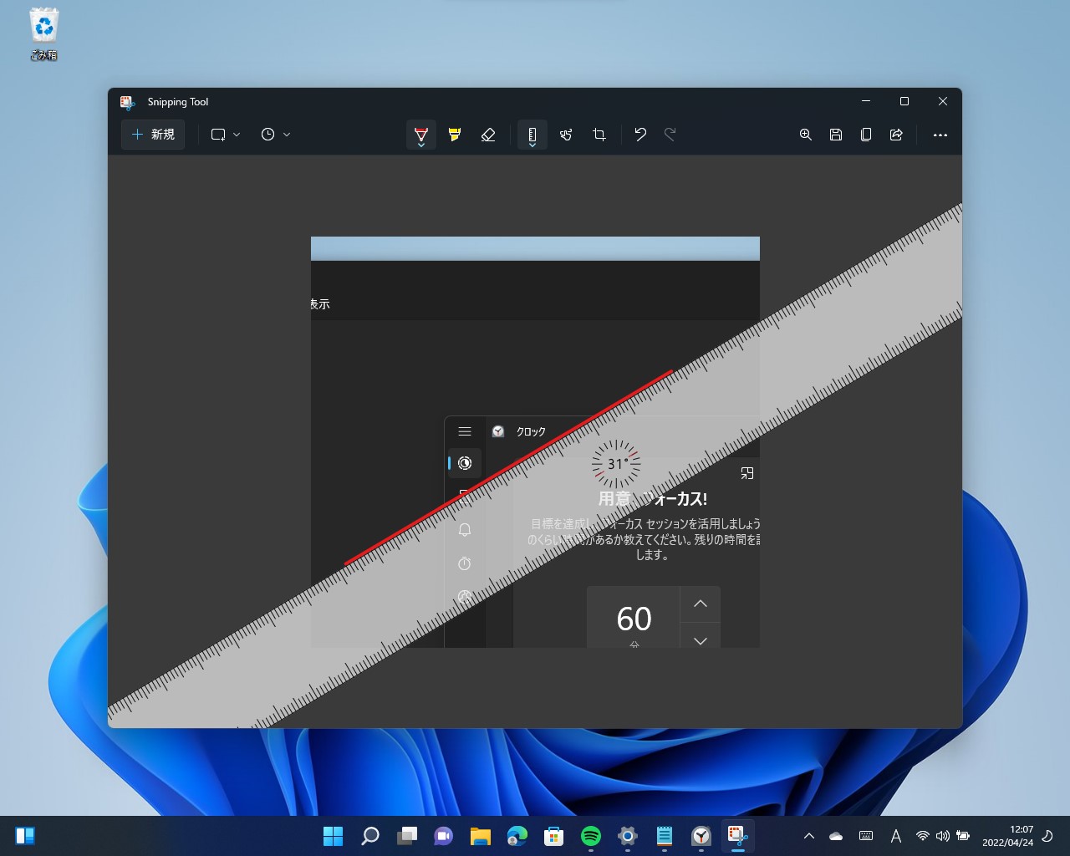
Task: Click the Snipping Tool taskbar icon
Action: pyautogui.click(x=737, y=836)
